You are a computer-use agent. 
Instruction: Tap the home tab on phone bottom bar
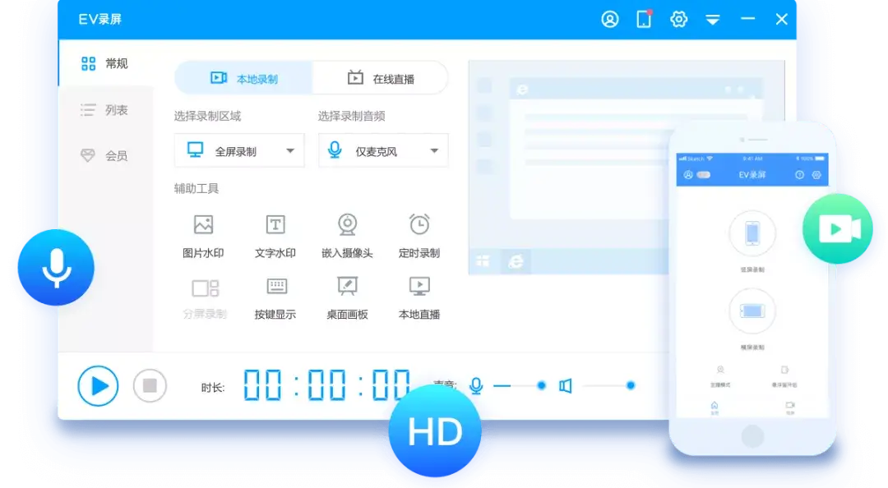pyautogui.click(x=715, y=407)
